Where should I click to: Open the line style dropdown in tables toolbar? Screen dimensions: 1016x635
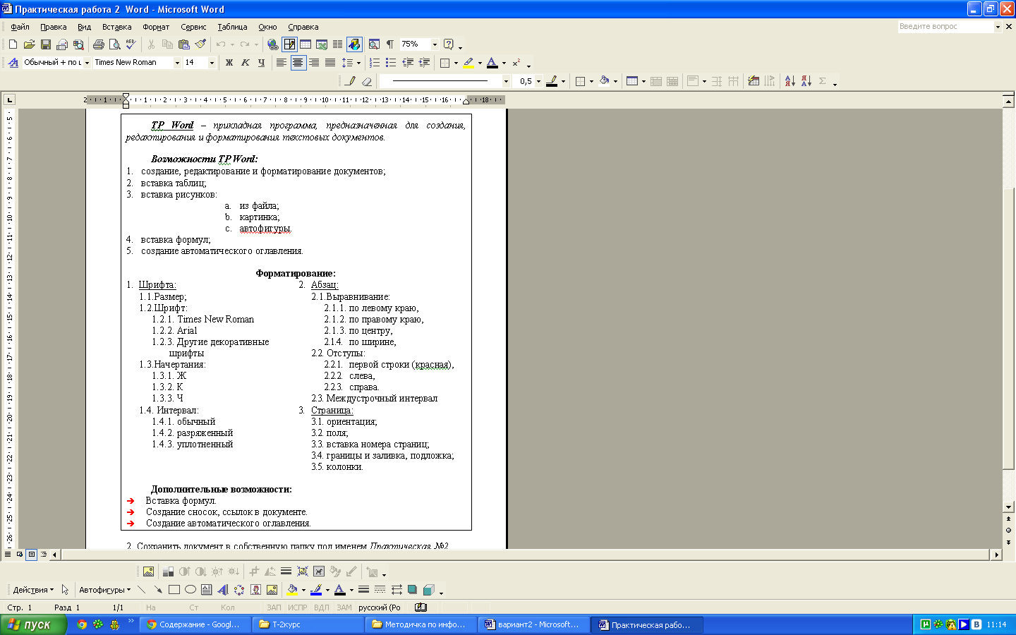point(506,81)
